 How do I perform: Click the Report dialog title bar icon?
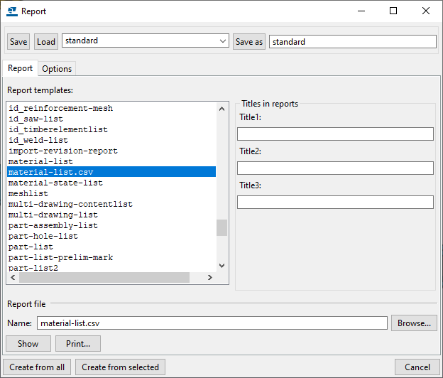(11, 11)
